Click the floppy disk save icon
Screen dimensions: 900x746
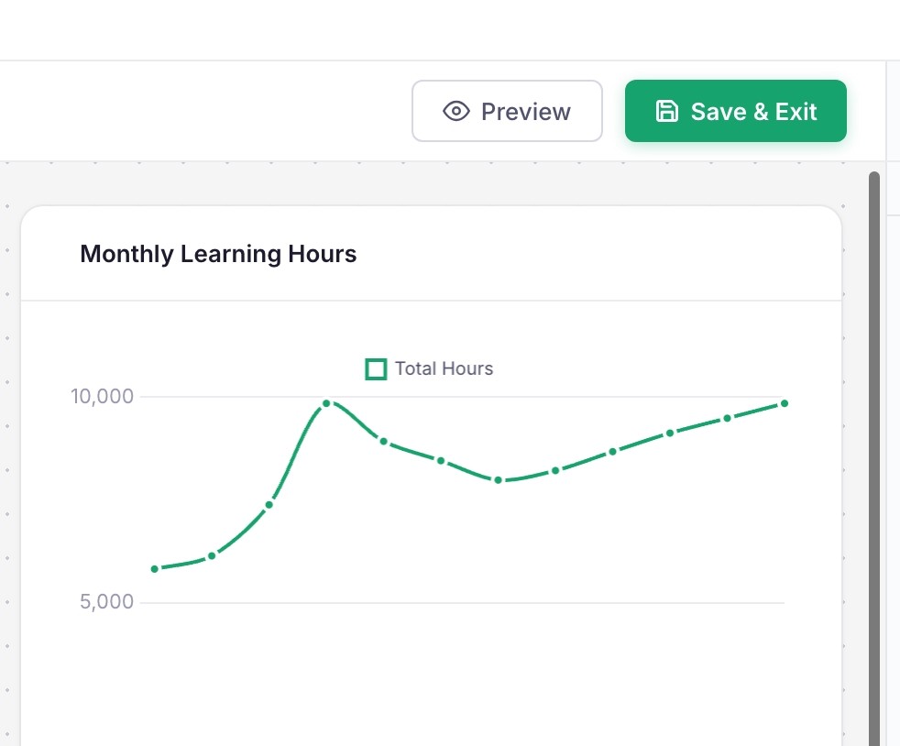(x=667, y=111)
